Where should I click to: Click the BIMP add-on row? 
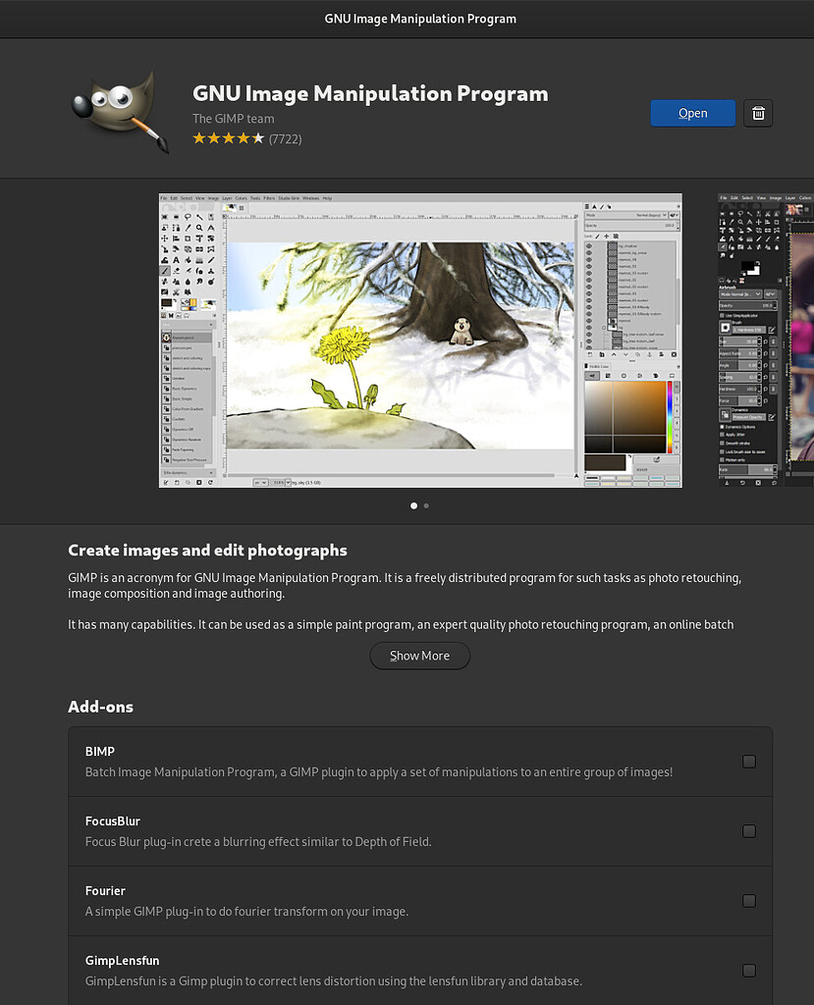point(393,761)
